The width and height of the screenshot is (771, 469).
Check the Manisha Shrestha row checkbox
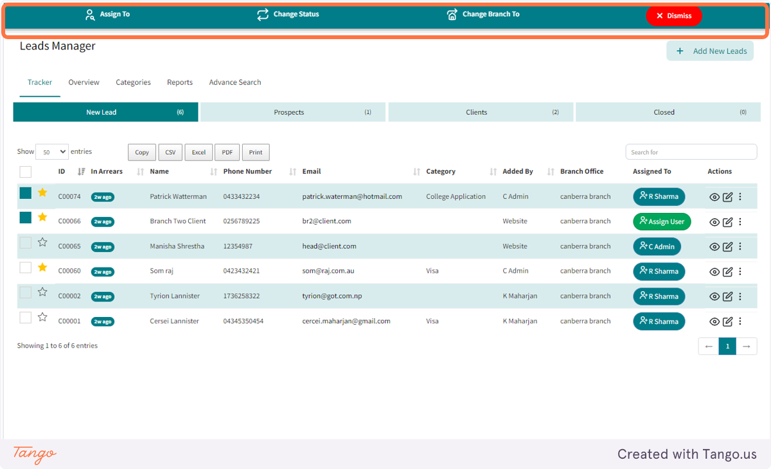pos(26,243)
